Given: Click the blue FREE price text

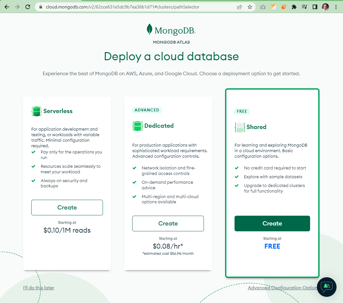Looking at the screenshot, I should [272, 246].
